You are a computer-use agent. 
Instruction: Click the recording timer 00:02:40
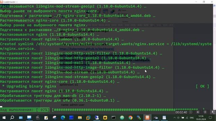tap(181, 112)
